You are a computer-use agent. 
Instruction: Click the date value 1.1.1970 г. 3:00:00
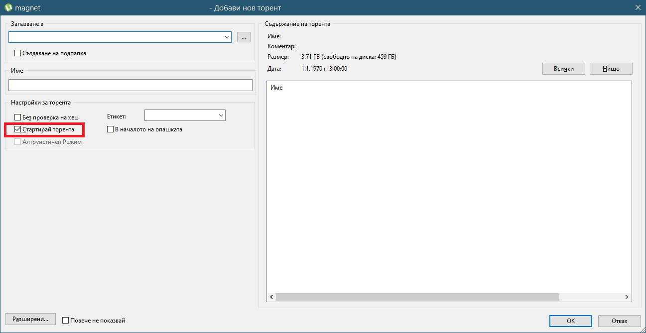point(324,69)
